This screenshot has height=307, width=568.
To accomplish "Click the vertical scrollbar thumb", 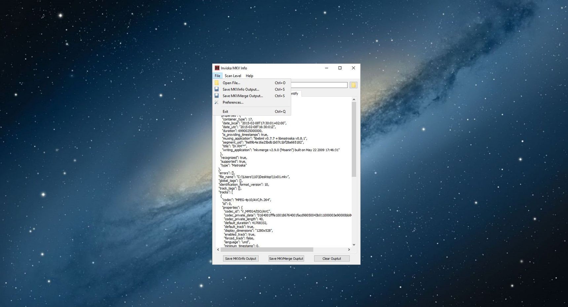I will [354, 139].
